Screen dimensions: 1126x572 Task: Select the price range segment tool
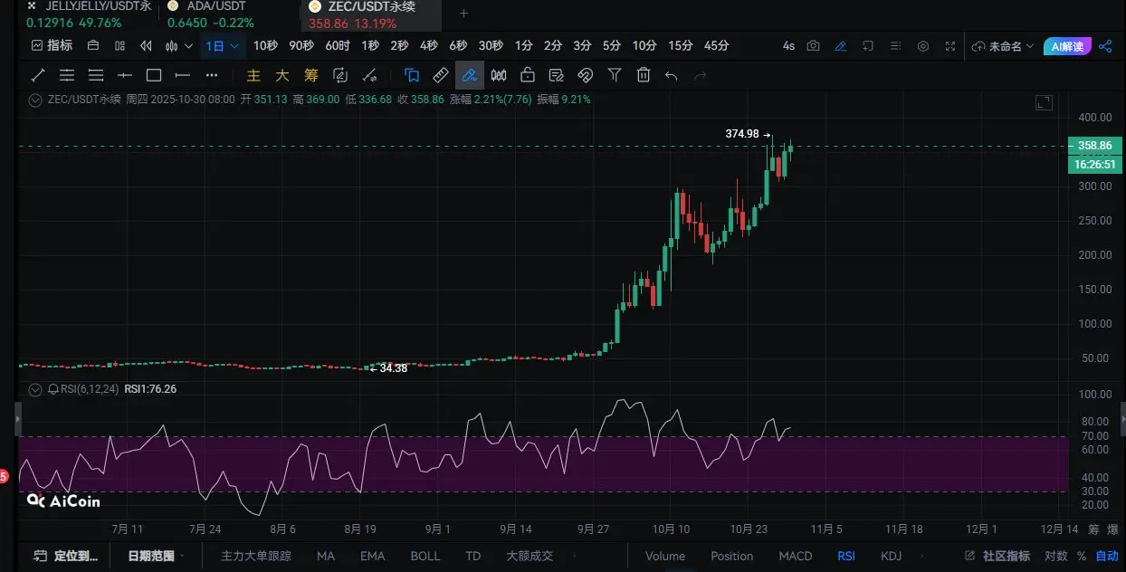pos(183,75)
